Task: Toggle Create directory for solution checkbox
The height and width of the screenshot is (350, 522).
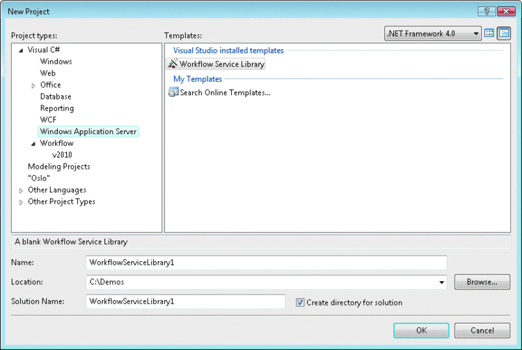Action: (300, 302)
